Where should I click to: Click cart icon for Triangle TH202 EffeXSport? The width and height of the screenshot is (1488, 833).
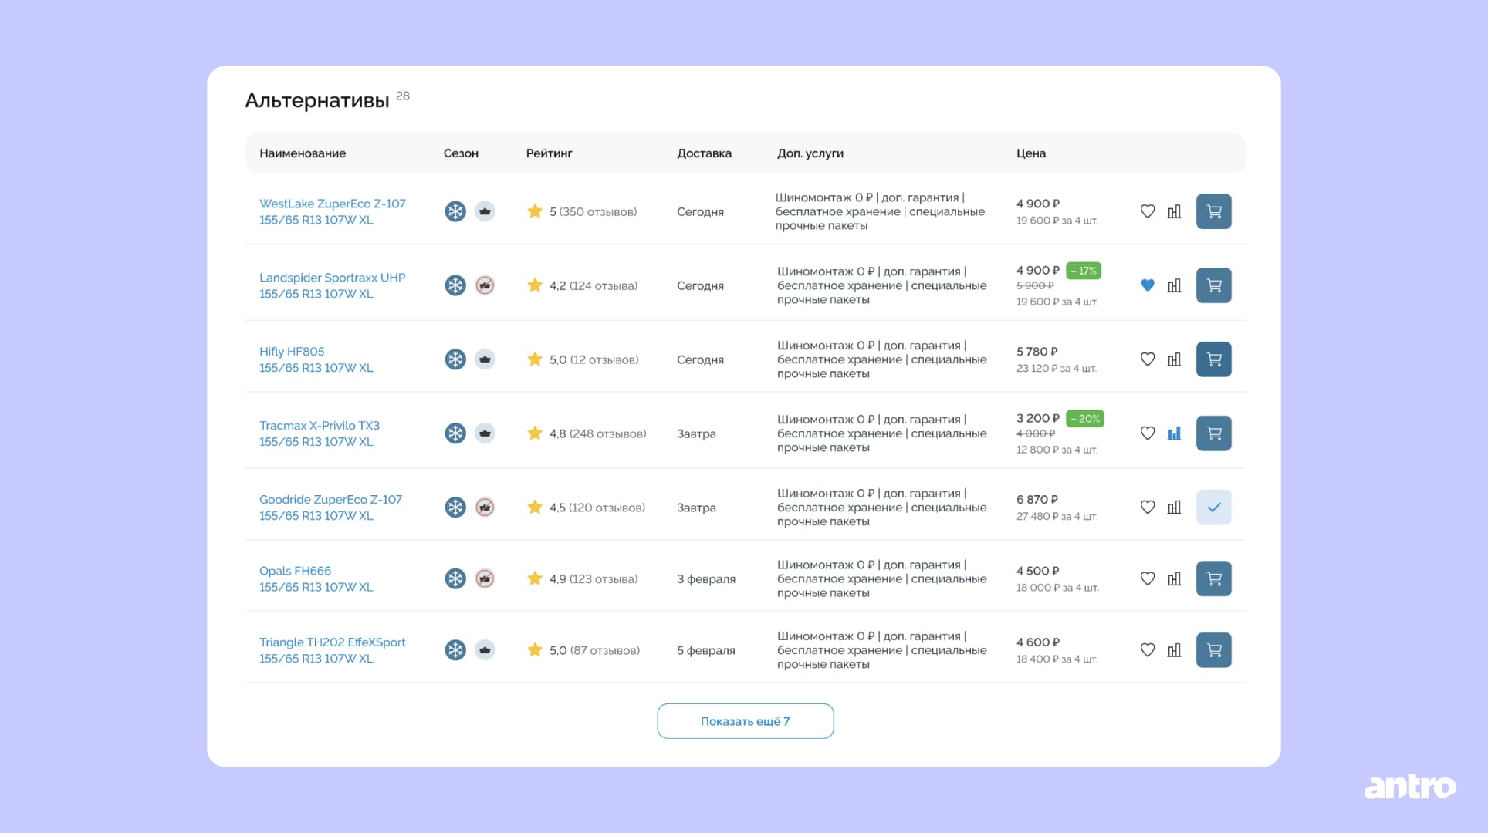1213,650
